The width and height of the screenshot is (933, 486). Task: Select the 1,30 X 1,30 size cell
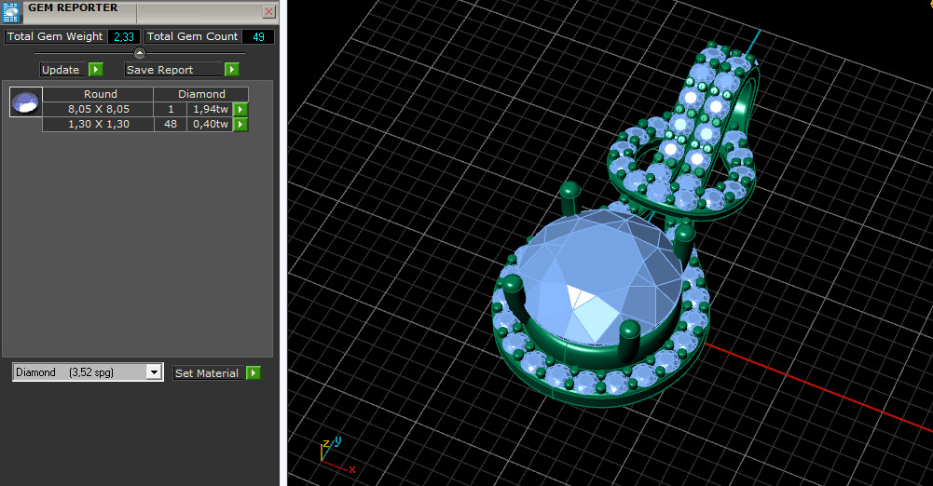(98, 124)
